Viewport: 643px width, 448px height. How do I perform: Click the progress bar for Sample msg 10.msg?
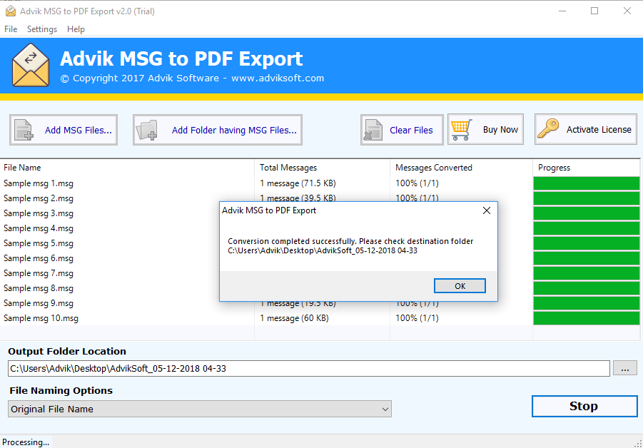tap(587, 318)
